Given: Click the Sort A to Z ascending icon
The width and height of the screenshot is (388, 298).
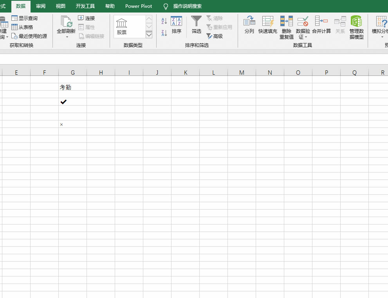Looking at the screenshot, I should pyautogui.click(x=164, y=21).
